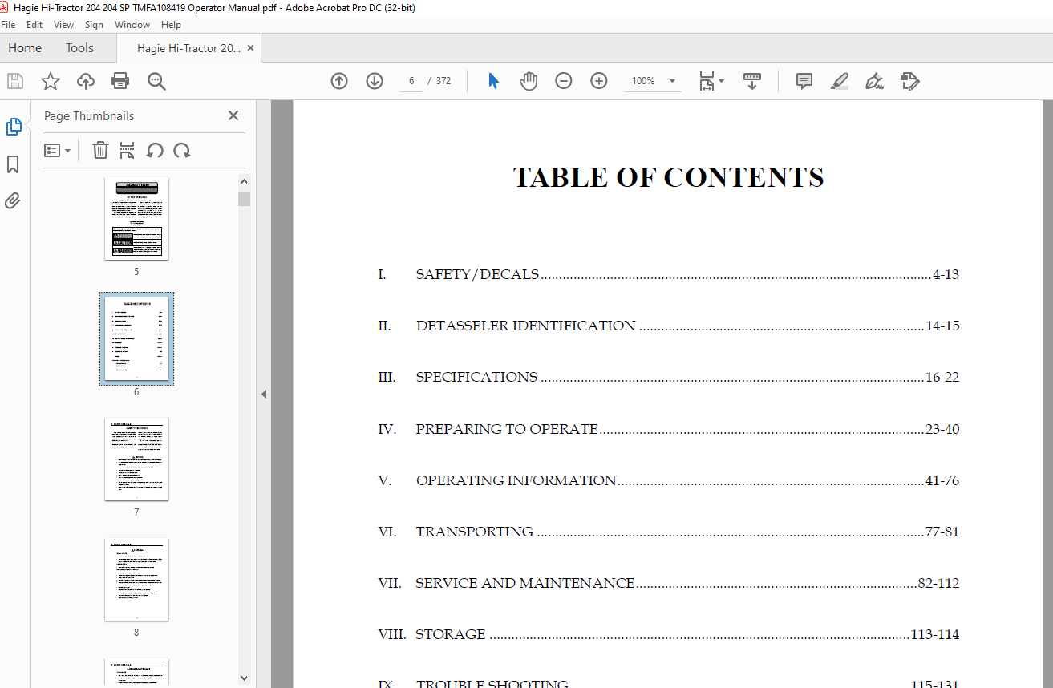The width and height of the screenshot is (1053, 688).
Task: Select page 7 thumbnail
Action: click(136, 459)
